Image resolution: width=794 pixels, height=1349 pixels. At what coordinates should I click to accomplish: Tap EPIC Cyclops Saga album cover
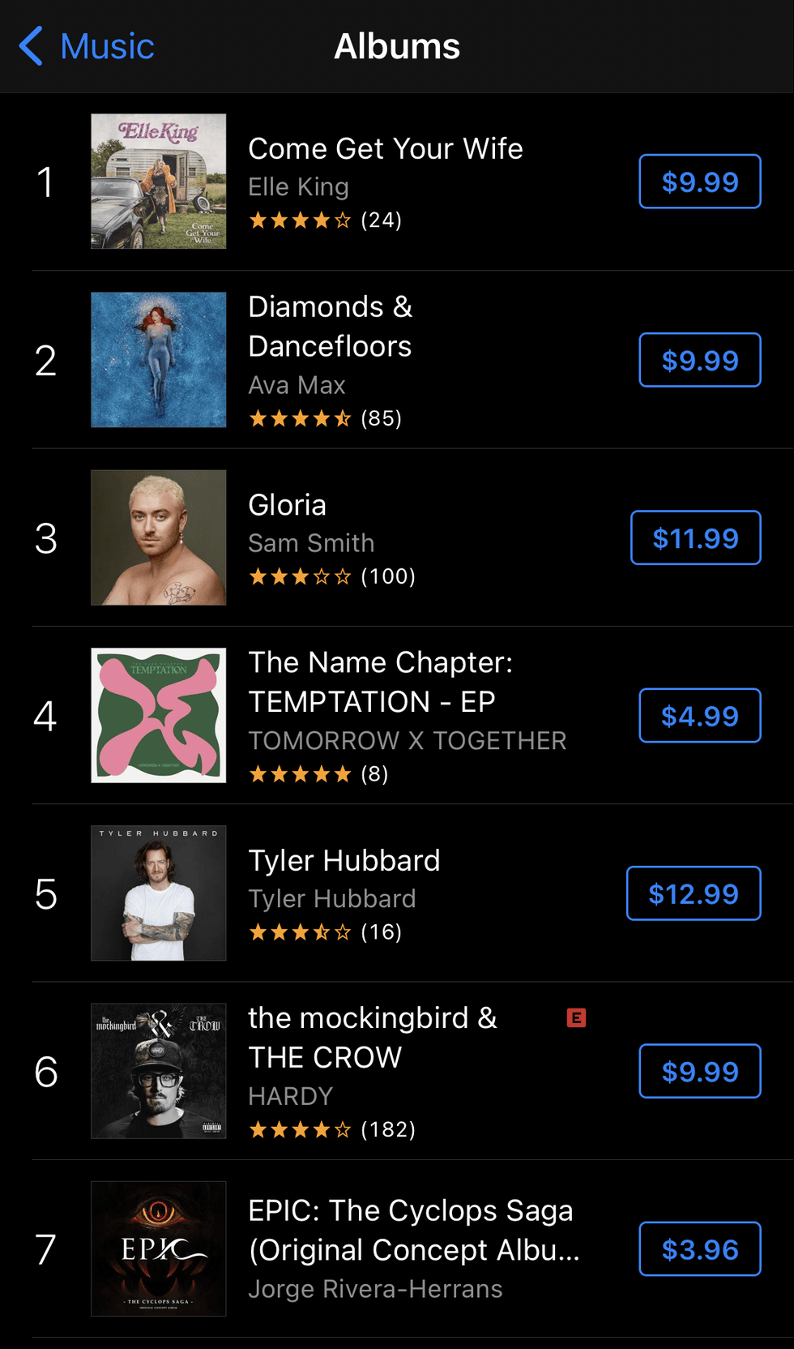tap(159, 1248)
